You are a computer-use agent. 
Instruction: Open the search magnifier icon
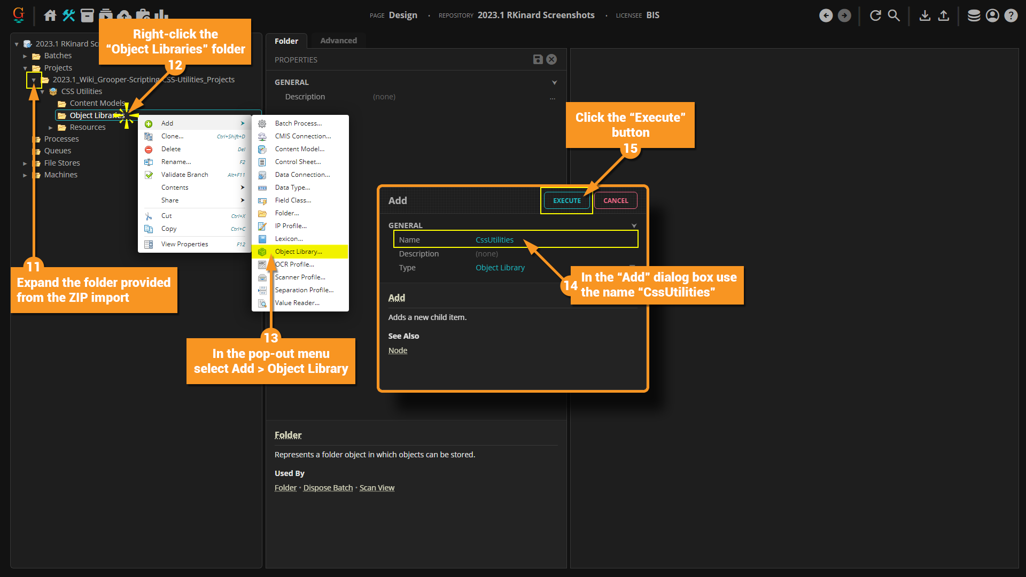894,15
